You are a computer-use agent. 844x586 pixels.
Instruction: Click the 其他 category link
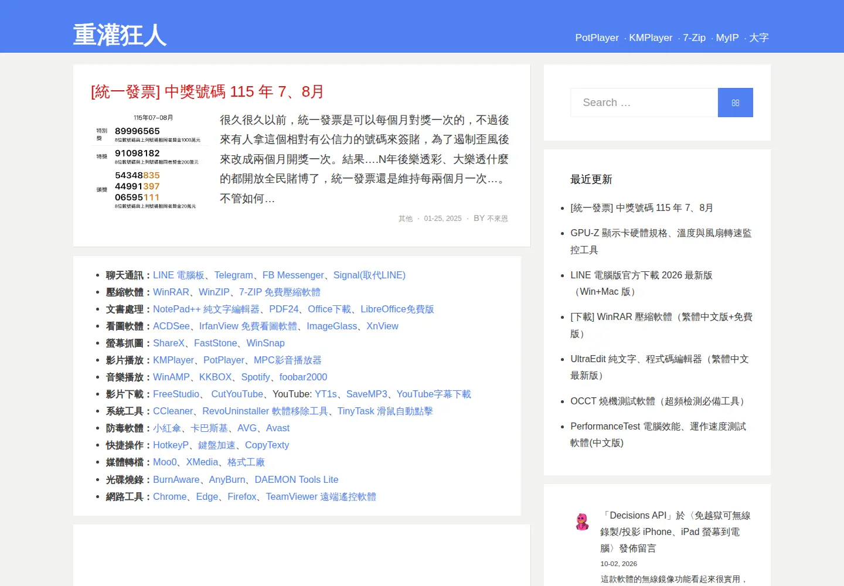tap(406, 219)
